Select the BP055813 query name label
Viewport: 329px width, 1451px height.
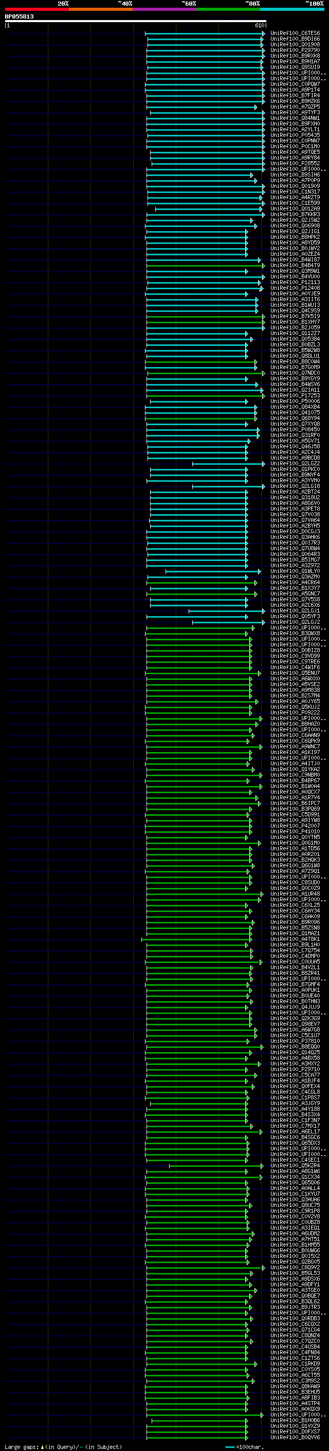tap(19, 16)
